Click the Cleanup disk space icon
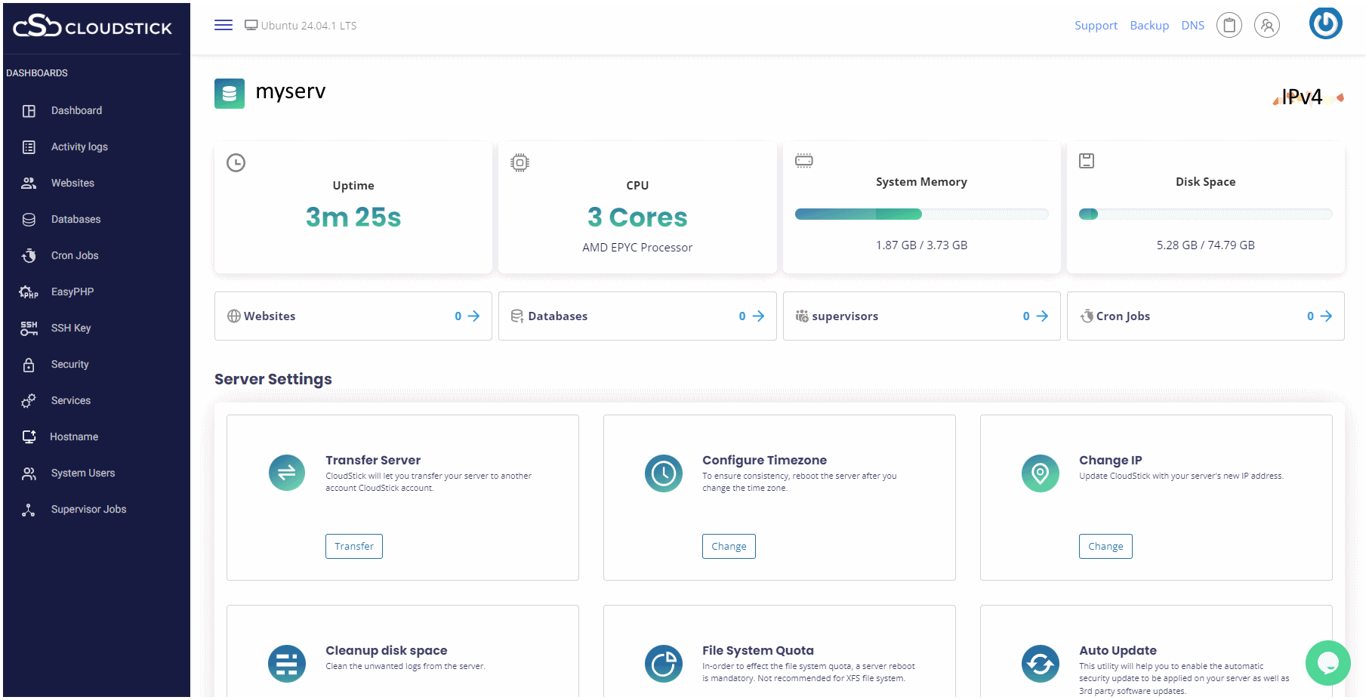Viewport: 1369px width, 700px height. pyautogui.click(x=287, y=664)
